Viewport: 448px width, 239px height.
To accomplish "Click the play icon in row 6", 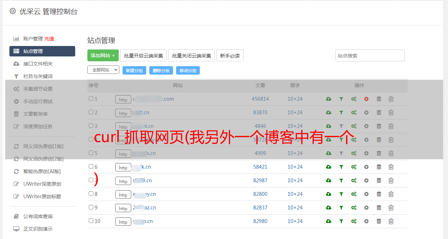I will pos(366,167).
